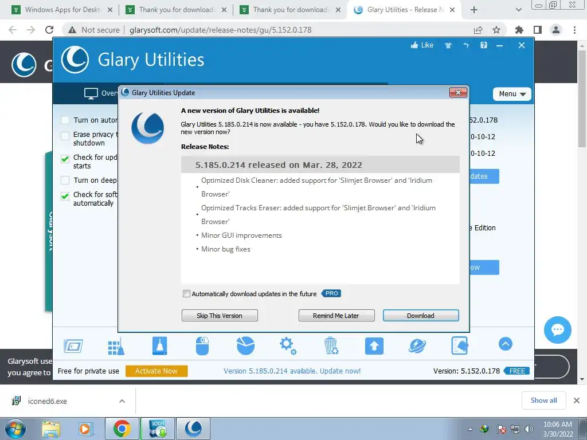Viewport: 587px width, 440px height.
Task: Open File Explorer from taskbar
Action: click(51, 429)
